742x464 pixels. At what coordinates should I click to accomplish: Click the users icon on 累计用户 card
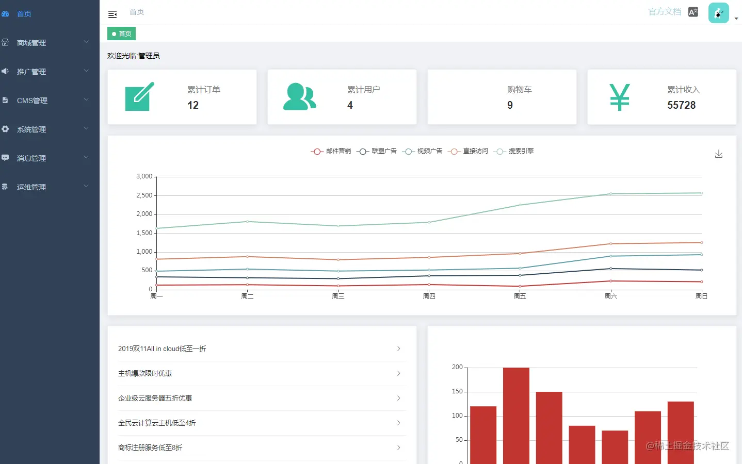click(x=300, y=96)
